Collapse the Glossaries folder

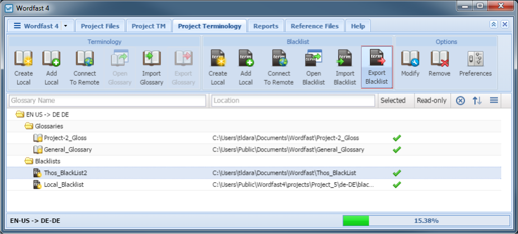(x=29, y=126)
